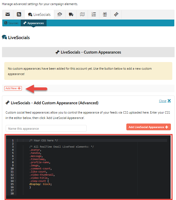Image resolution: width=176 pixels, height=200 pixels.
Task: Click the 'display: block;' line in editor
Action: [41, 184]
